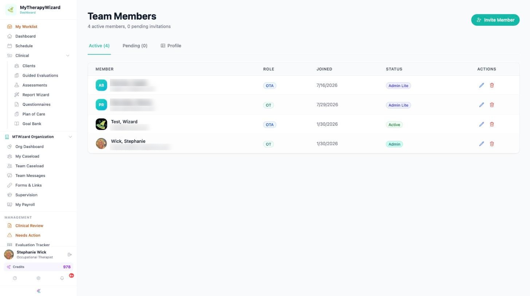Click joined date 7/16/2026

(x=327, y=85)
